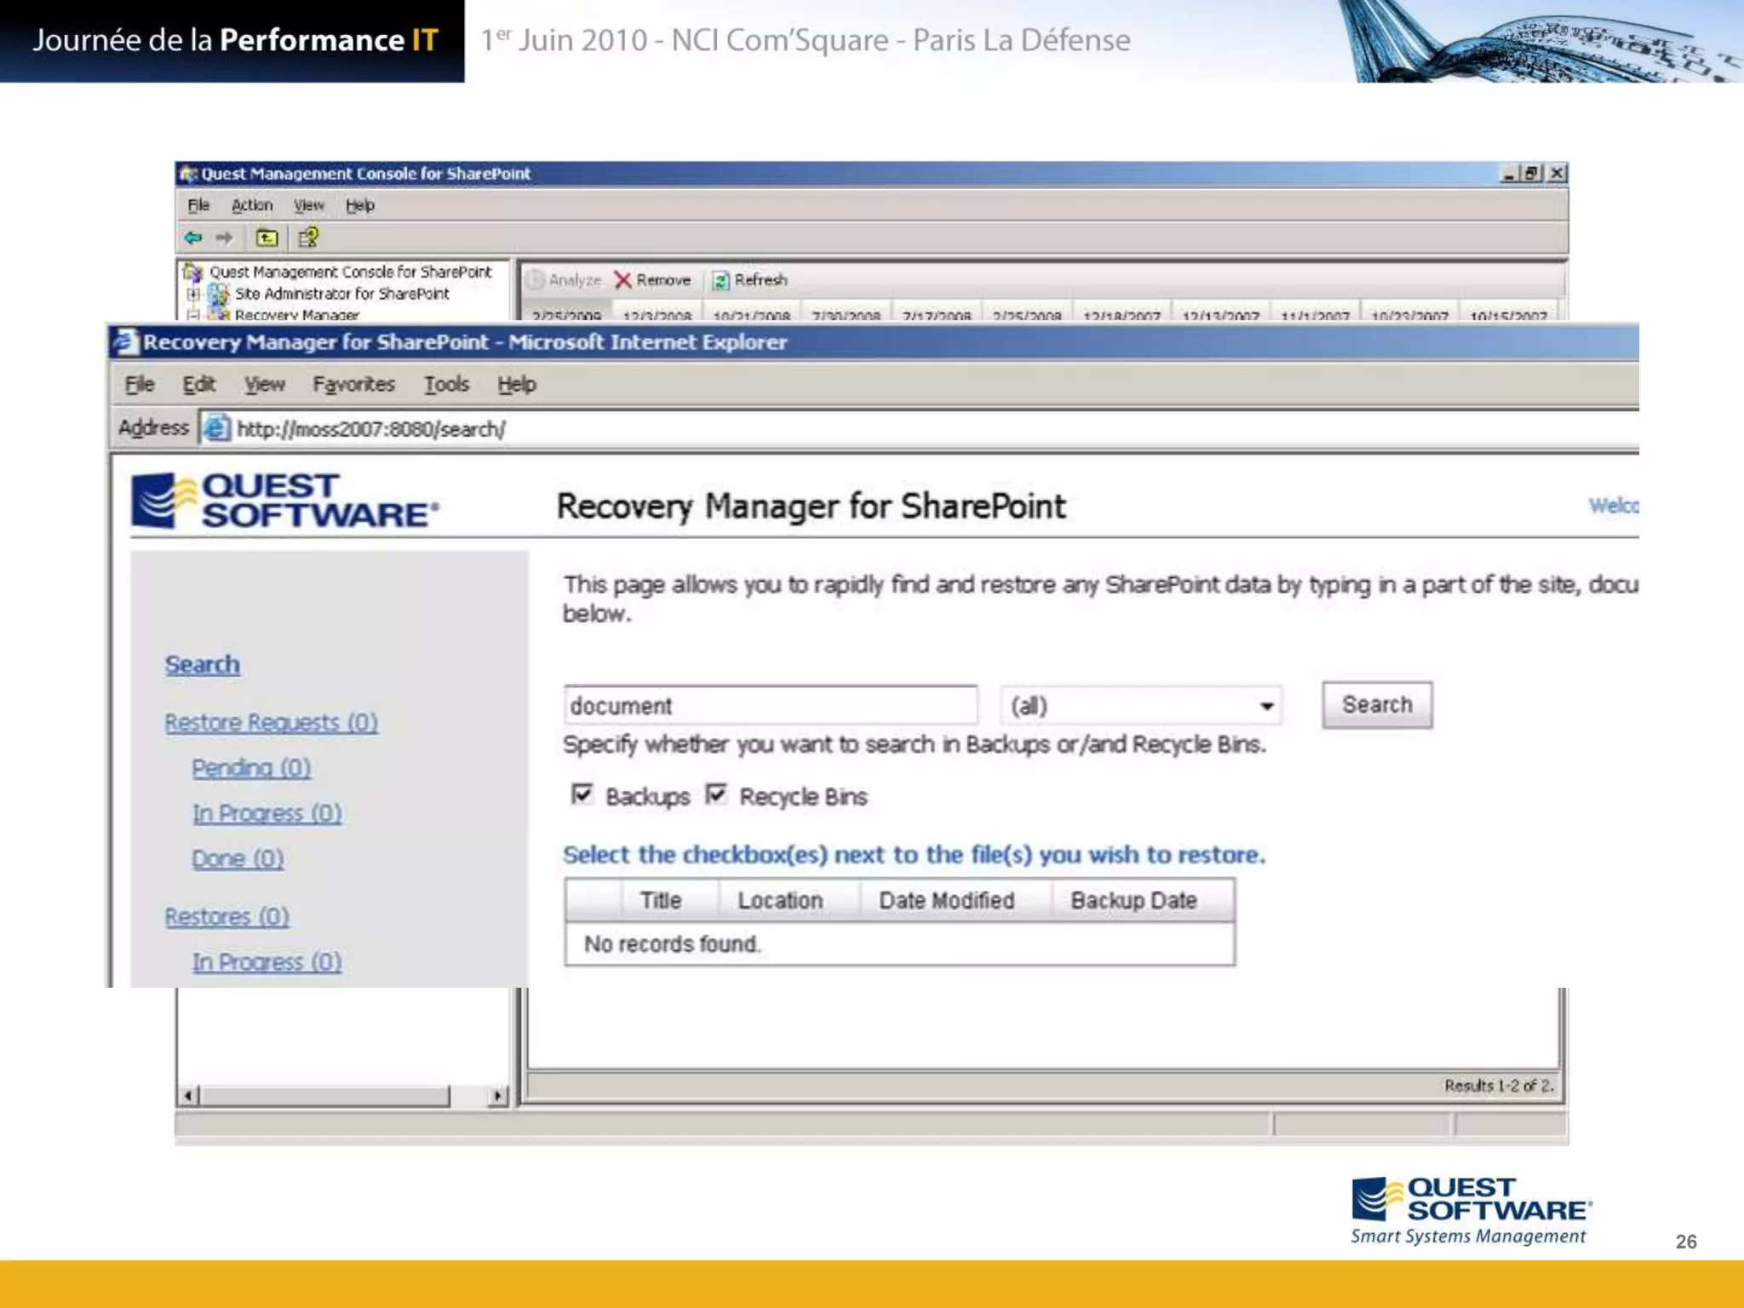Click the Up One Level folder icon
This screenshot has height=1308, width=1744.
267,238
